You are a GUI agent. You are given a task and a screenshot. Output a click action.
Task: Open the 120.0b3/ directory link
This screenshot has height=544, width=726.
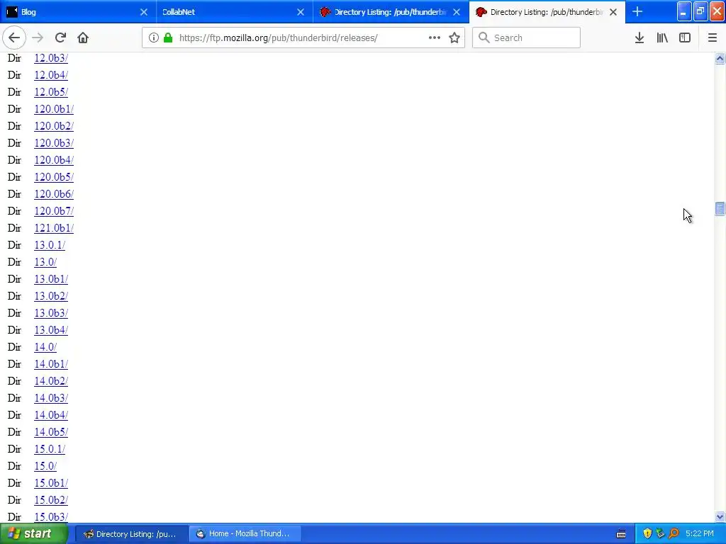click(54, 143)
